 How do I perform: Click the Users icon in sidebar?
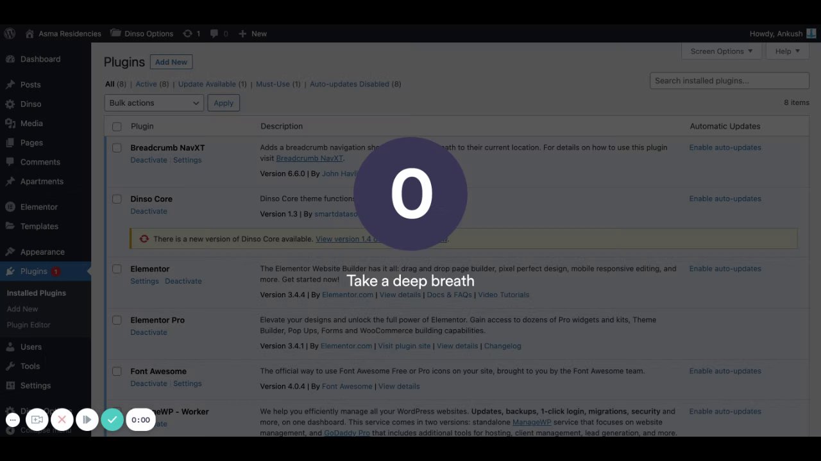(x=10, y=346)
